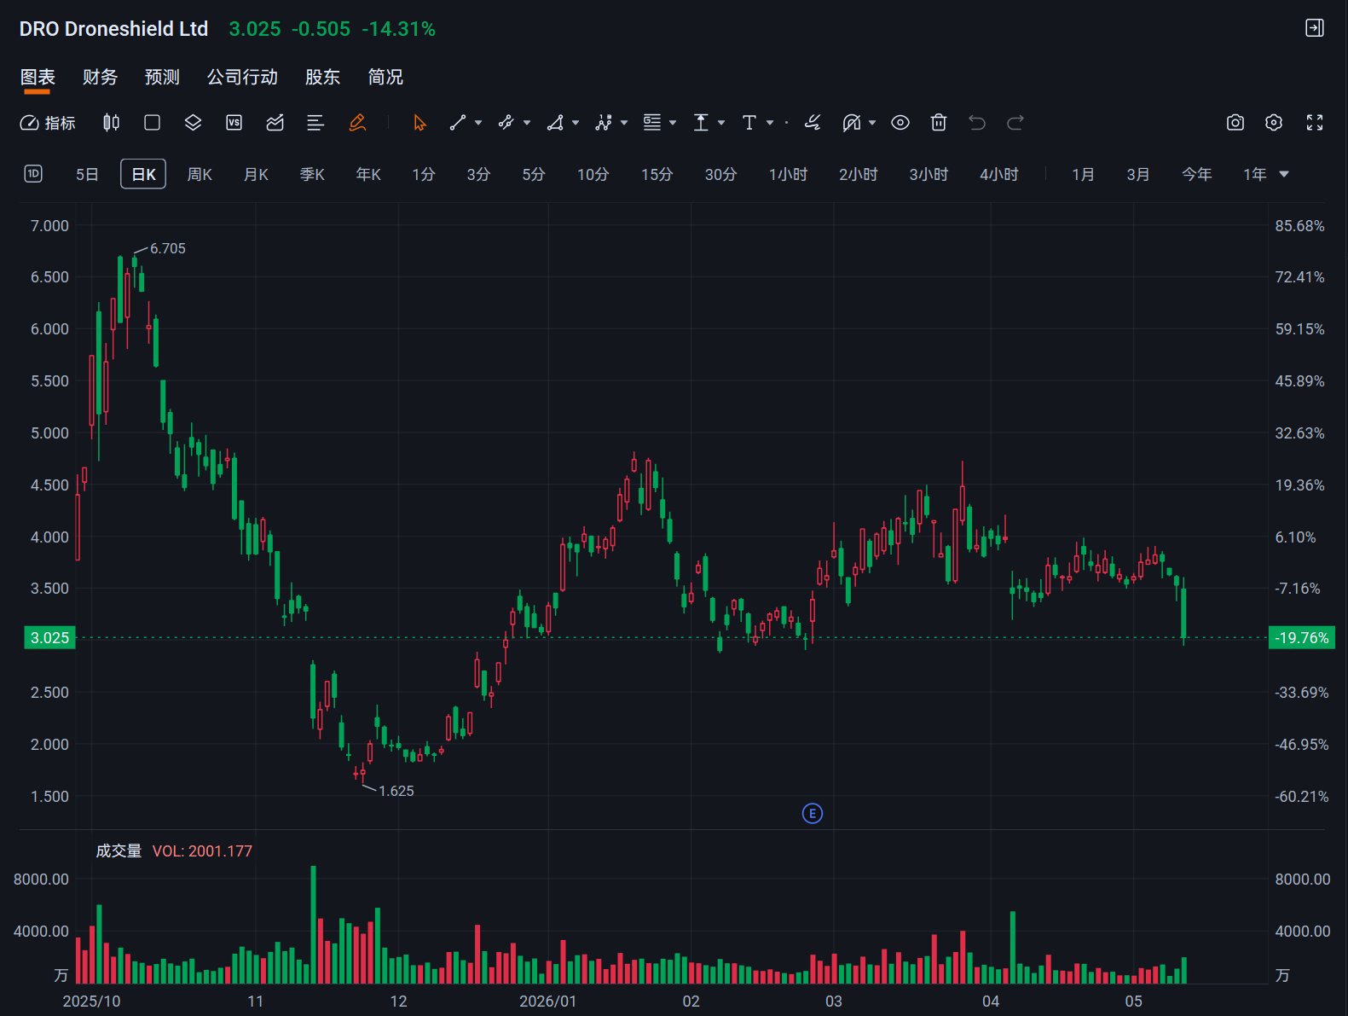Click the horizontal lines list icon
1348x1016 pixels.
(315, 123)
